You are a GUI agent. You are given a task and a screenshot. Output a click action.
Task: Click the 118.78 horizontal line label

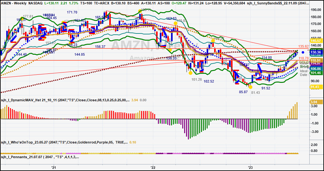click(303, 58)
